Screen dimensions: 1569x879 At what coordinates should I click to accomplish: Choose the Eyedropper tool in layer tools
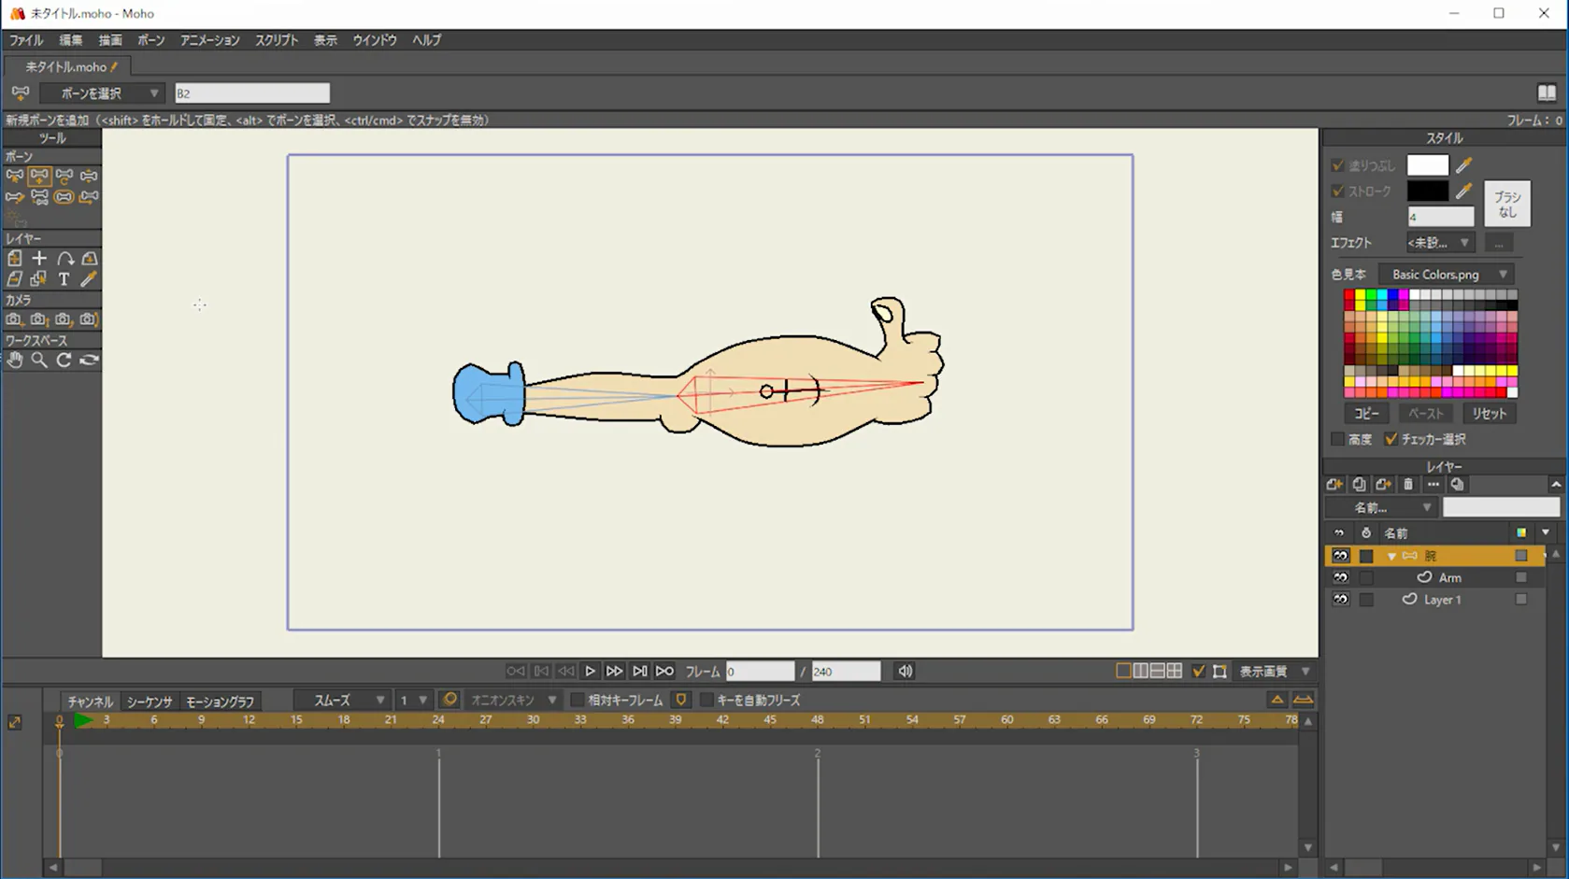(89, 279)
